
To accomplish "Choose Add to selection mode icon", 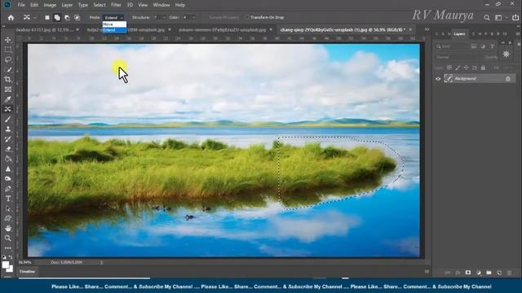I will (57, 17).
